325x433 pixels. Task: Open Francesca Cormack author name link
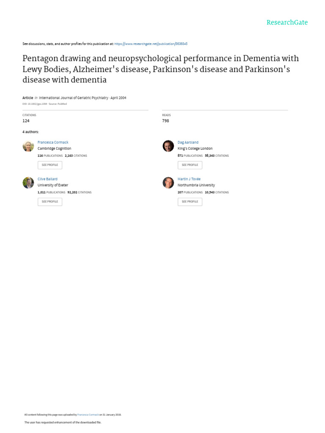pyautogui.click(x=53, y=143)
